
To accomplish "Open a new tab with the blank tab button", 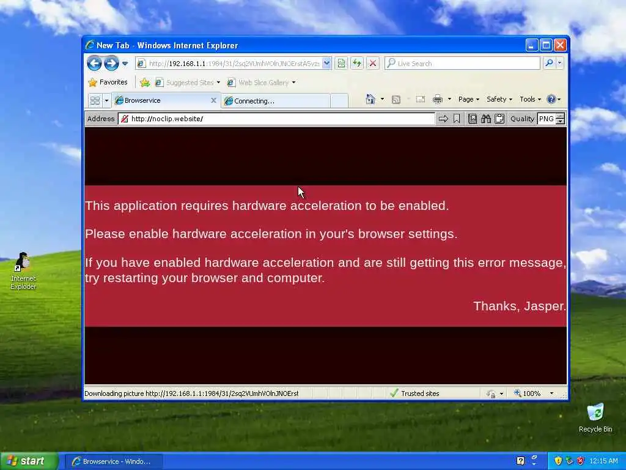I will pos(339,101).
